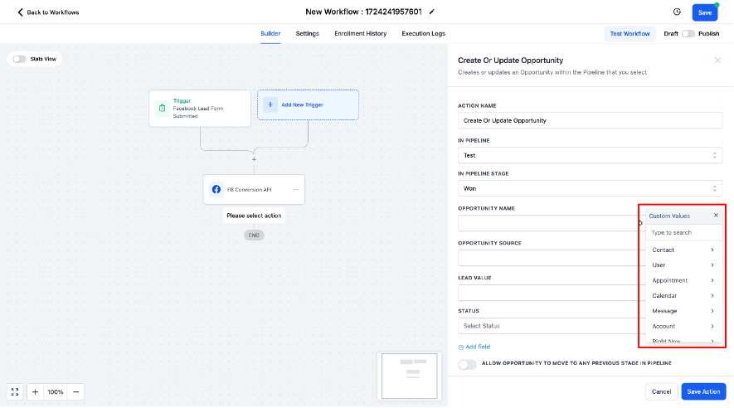Screen dimensions: 734x408
Task: Open the In Pipeline dropdown
Action: click(590, 155)
